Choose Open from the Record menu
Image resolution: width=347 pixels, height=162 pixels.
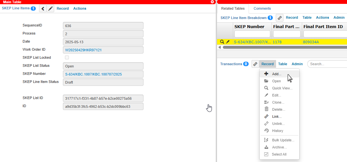click(279, 81)
